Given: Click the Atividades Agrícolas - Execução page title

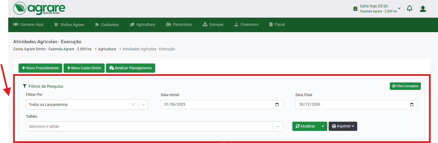Looking at the screenshot, I should (x=47, y=42).
